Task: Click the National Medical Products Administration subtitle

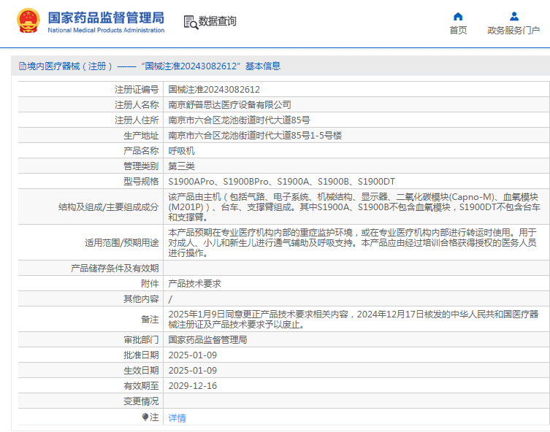Action: pyautogui.click(x=106, y=31)
